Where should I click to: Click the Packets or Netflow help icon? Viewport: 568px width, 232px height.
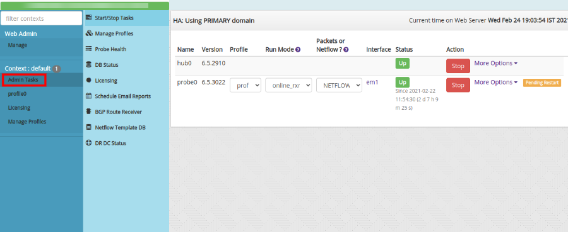(346, 50)
